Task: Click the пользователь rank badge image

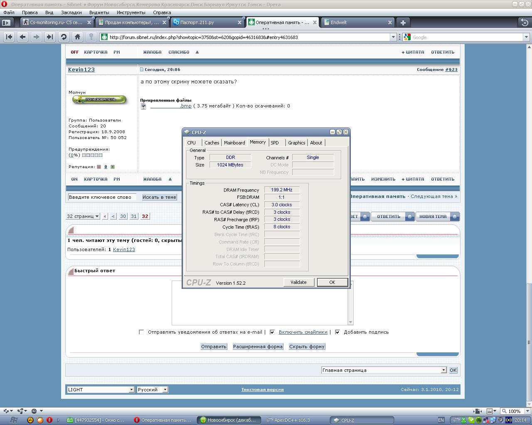Action: pyautogui.click(x=99, y=100)
